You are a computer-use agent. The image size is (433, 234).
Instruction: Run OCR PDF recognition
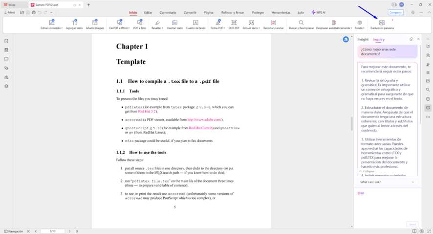pos(234,24)
